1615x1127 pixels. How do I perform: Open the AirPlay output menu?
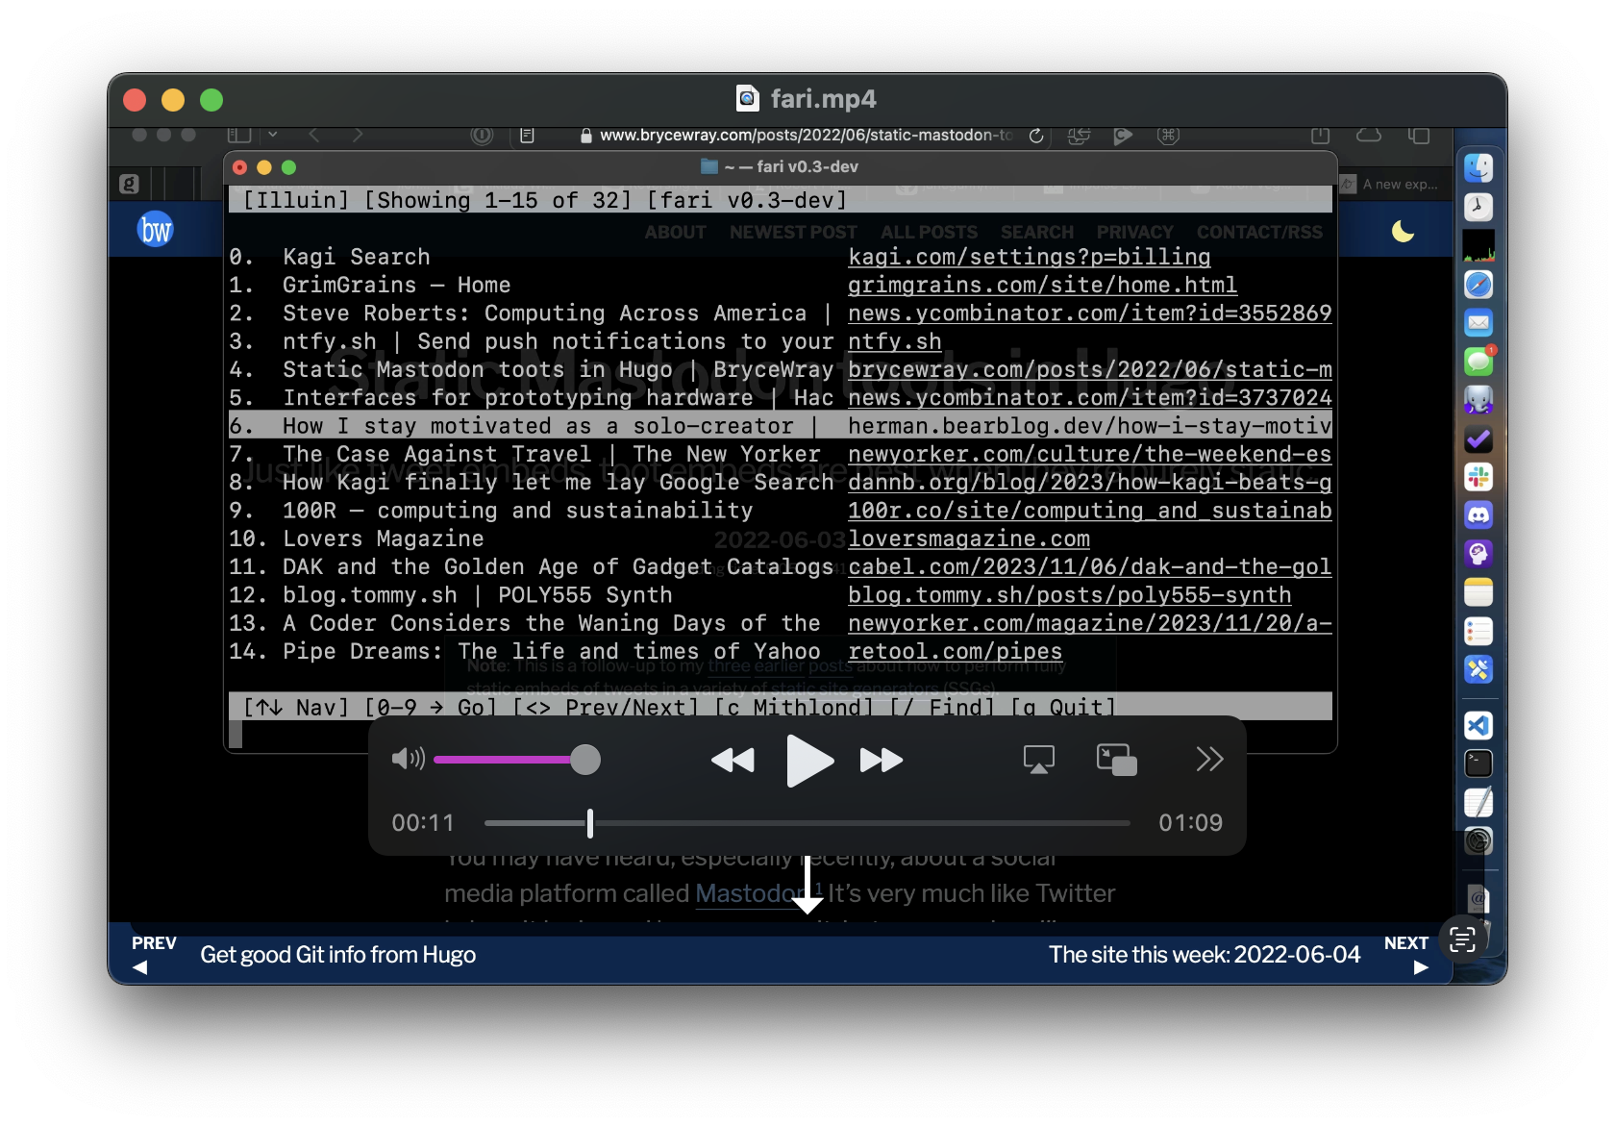pyautogui.click(x=1038, y=760)
